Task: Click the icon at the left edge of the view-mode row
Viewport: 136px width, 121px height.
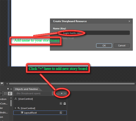Action: tap(1, 93)
